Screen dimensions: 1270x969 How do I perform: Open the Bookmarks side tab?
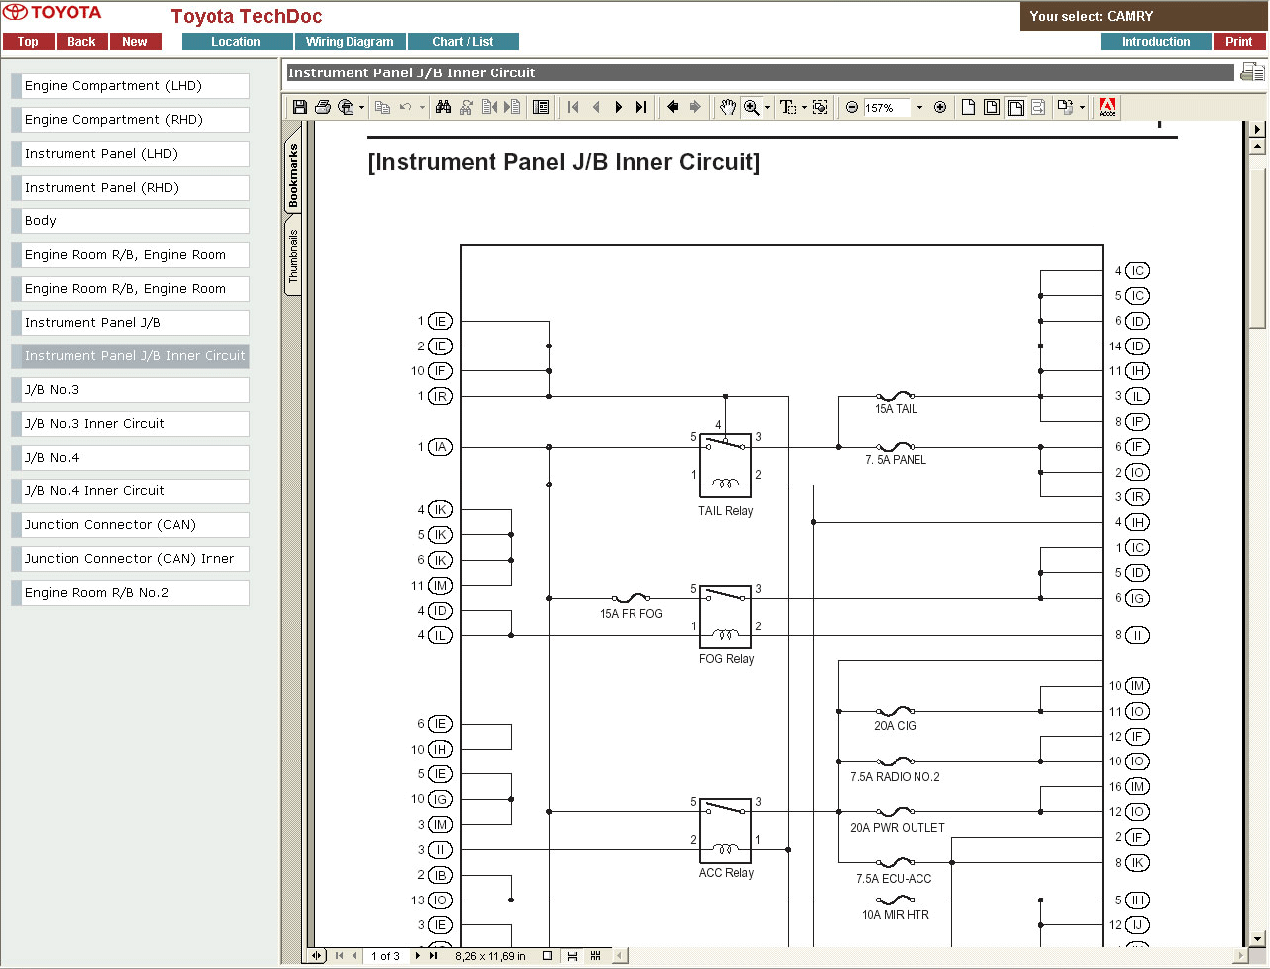(x=293, y=175)
